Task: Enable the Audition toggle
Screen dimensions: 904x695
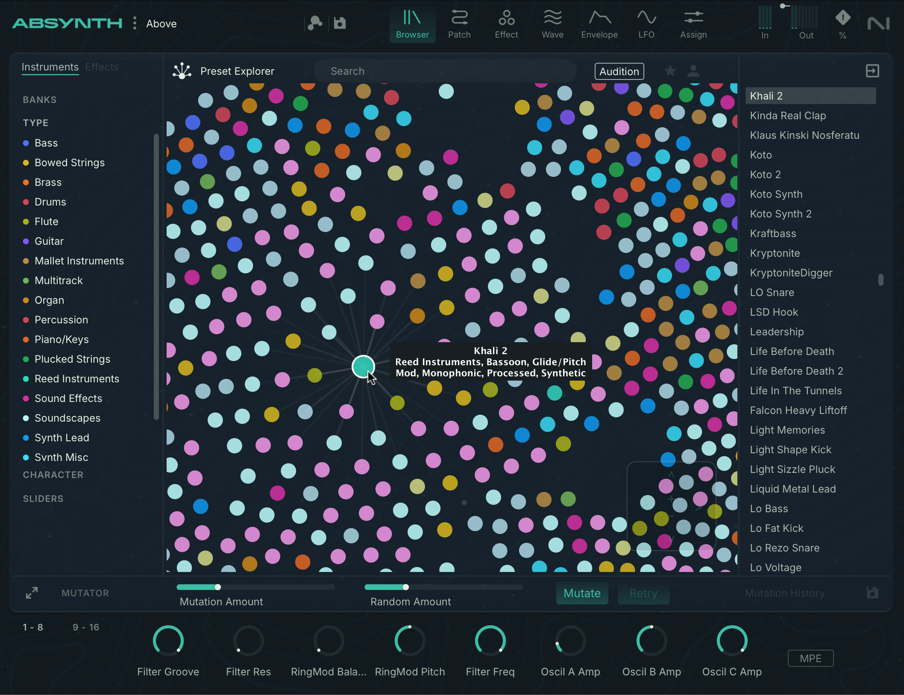Action: [x=619, y=71]
